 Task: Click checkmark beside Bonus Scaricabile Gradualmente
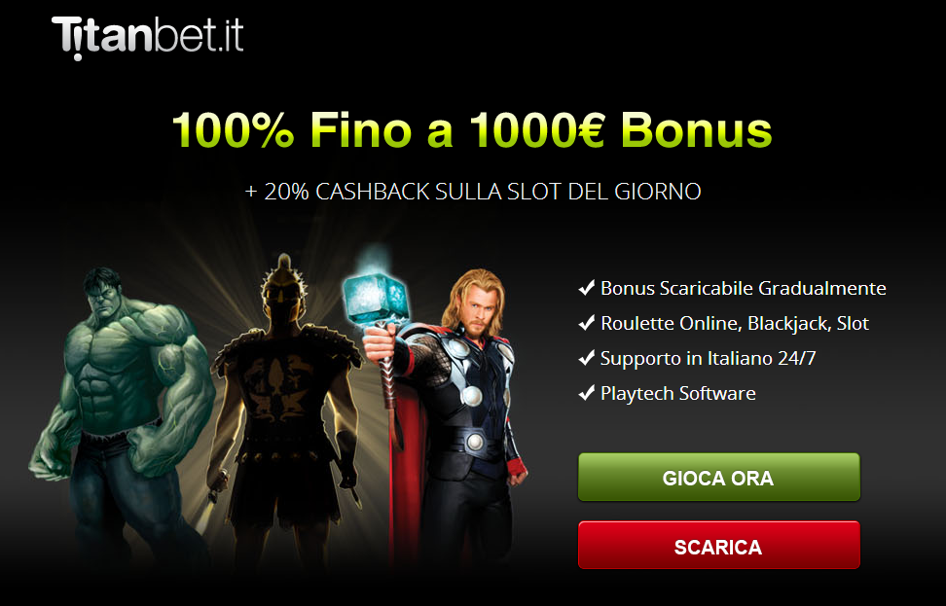pyautogui.click(x=587, y=288)
